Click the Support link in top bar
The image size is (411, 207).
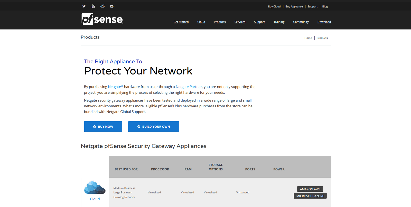point(312,7)
